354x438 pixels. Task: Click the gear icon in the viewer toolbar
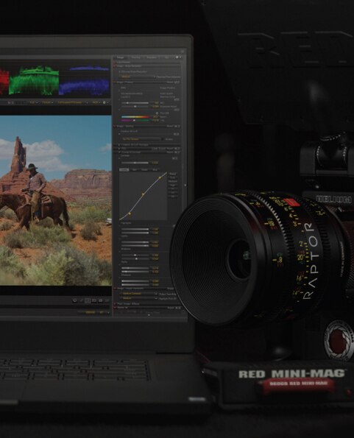pyautogui.click(x=104, y=102)
